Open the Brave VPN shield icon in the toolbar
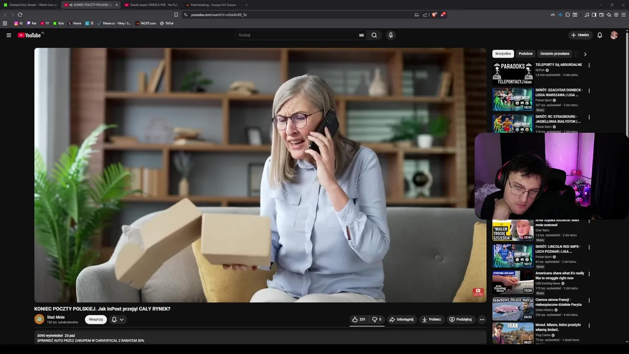Image resolution: width=629 pixels, height=354 pixels. tap(616, 15)
